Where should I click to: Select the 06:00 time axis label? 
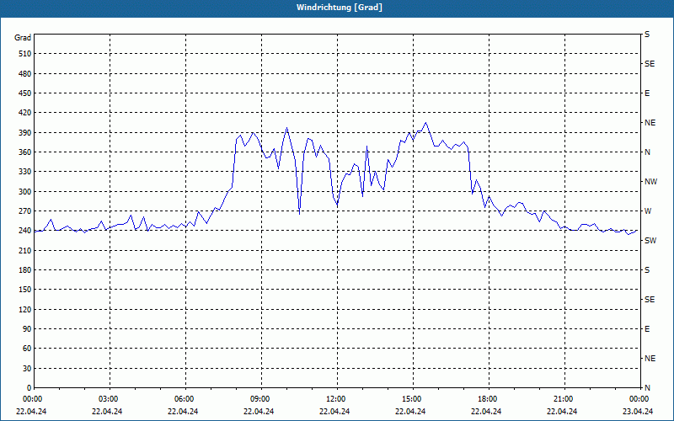(185, 399)
